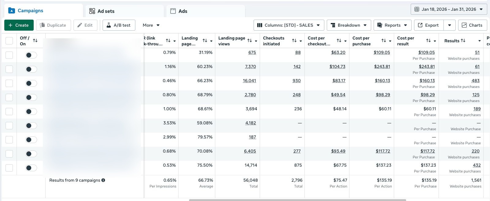This screenshot has width=490, height=201.
Task: Sort by Results column arrows
Action: (463, 40)
